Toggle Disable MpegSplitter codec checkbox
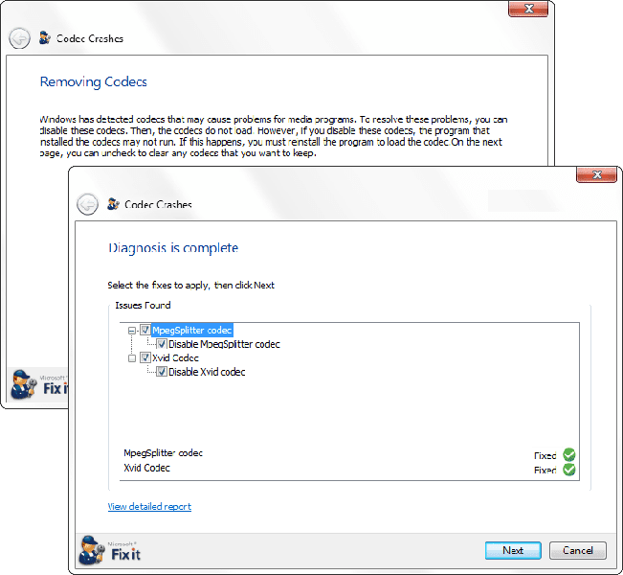 coord(162,344)
